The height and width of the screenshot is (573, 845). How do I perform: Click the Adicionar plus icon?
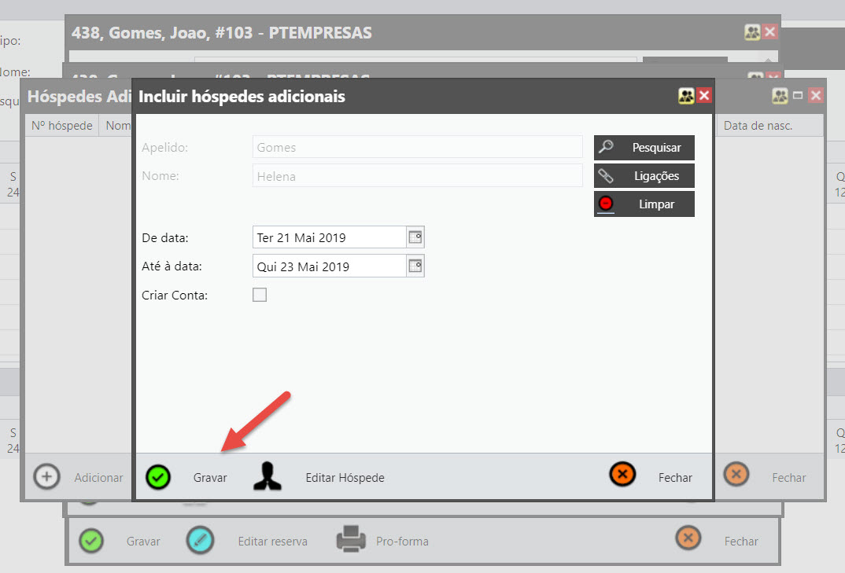click(x=47, y=476)
